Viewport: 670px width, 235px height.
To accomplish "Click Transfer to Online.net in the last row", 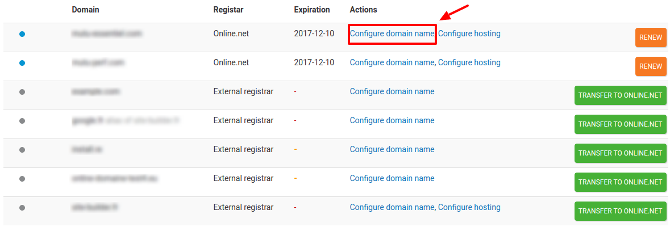I will 620,211.
